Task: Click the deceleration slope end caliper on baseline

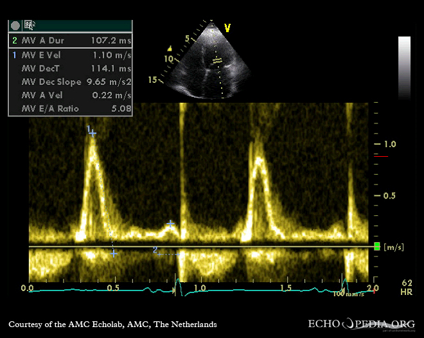Action: [x=114, y=254]
